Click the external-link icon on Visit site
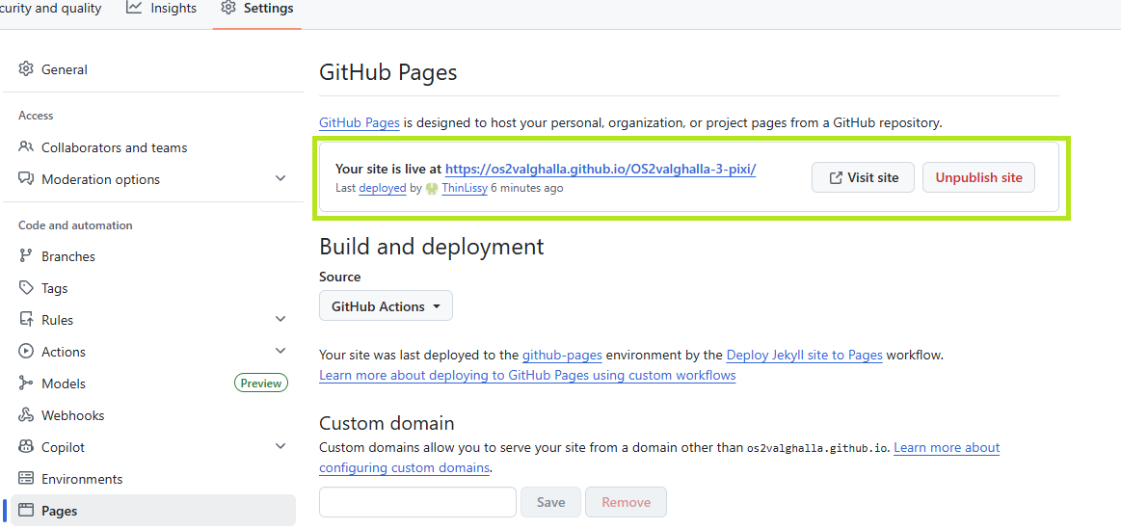 836,178
